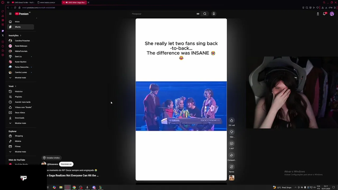Viewport: 338px width, 190px height.
Task: Open Assistir mais tarde list
Action: click(21, 102)
